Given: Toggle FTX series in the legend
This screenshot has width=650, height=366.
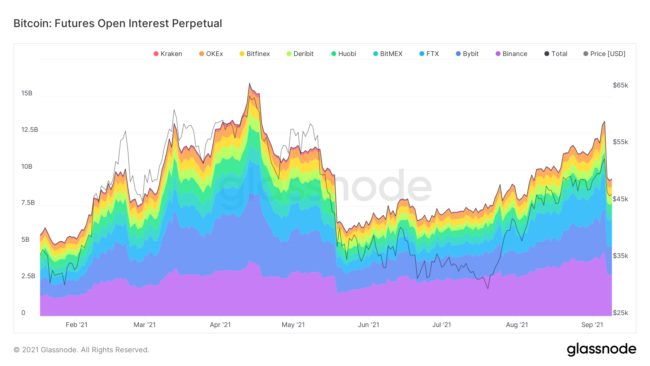Looking at the screenshot, I should (429, 54).
